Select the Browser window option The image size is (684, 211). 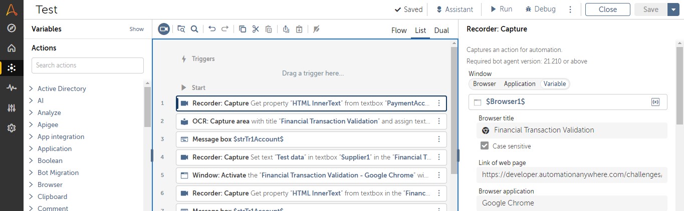[485, 84]
